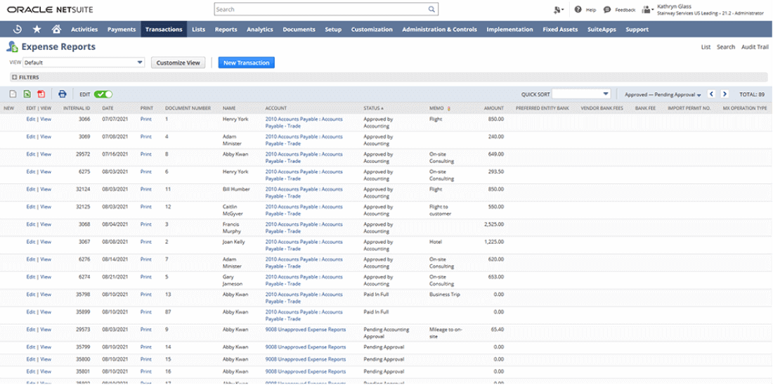Click the blue printer icon
Image resolution: width=773 pixels, height=388 pixels.
tap(63, 94)
